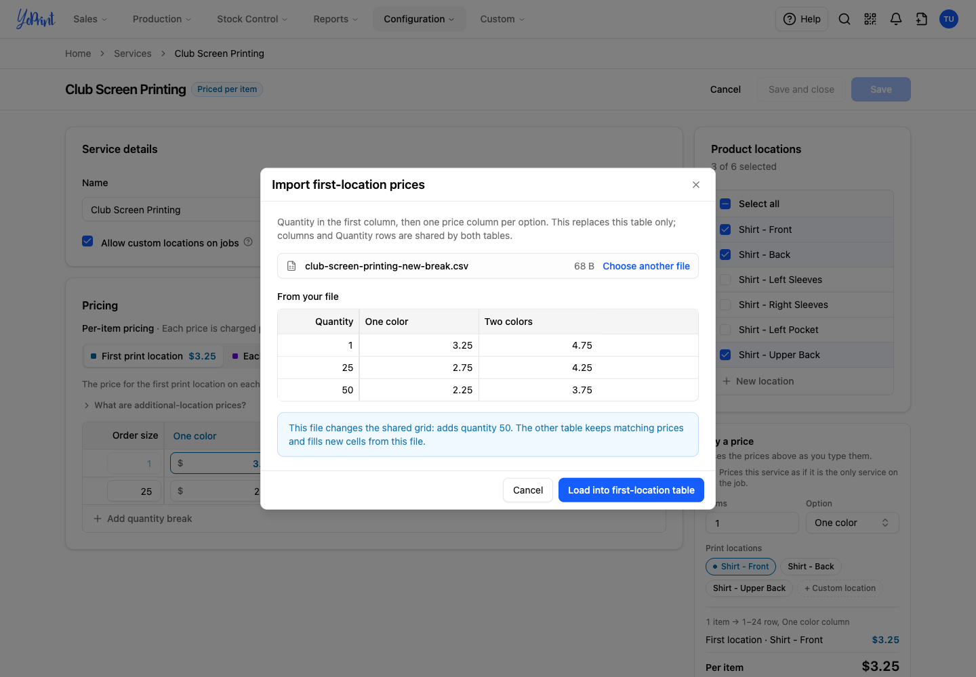Open the Production menu
The image size is (976, 677).
[162, 19]
